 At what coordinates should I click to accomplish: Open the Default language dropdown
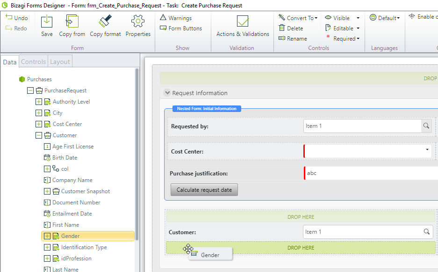[x=385, y=18]
